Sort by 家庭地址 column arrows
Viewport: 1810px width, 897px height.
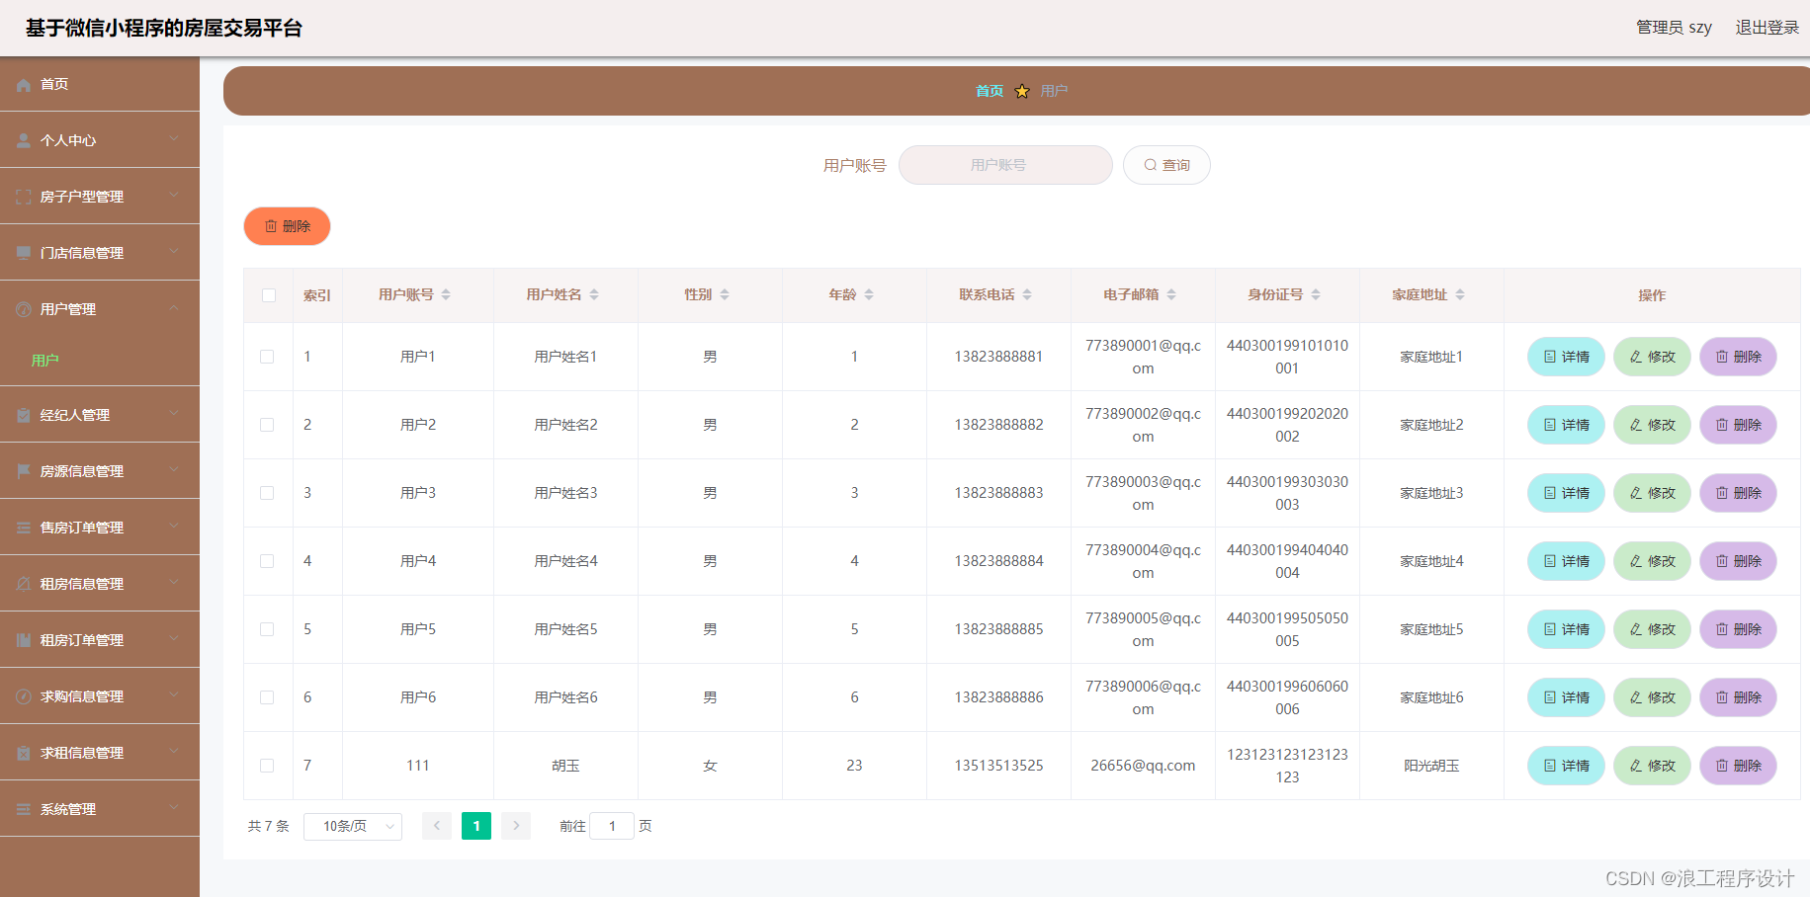point(1460,294)
